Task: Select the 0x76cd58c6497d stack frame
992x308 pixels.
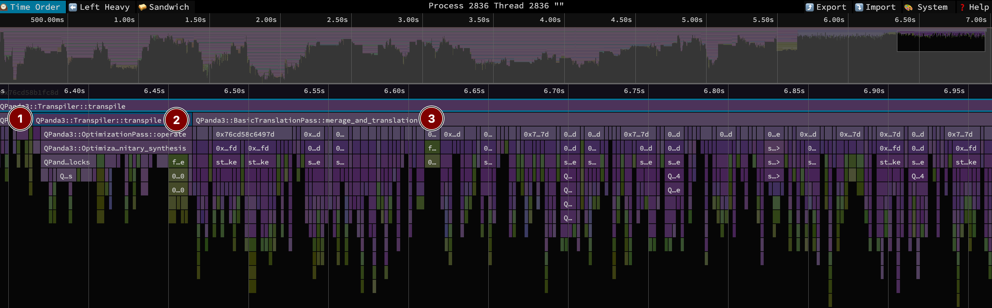Action: coord(245,134)
